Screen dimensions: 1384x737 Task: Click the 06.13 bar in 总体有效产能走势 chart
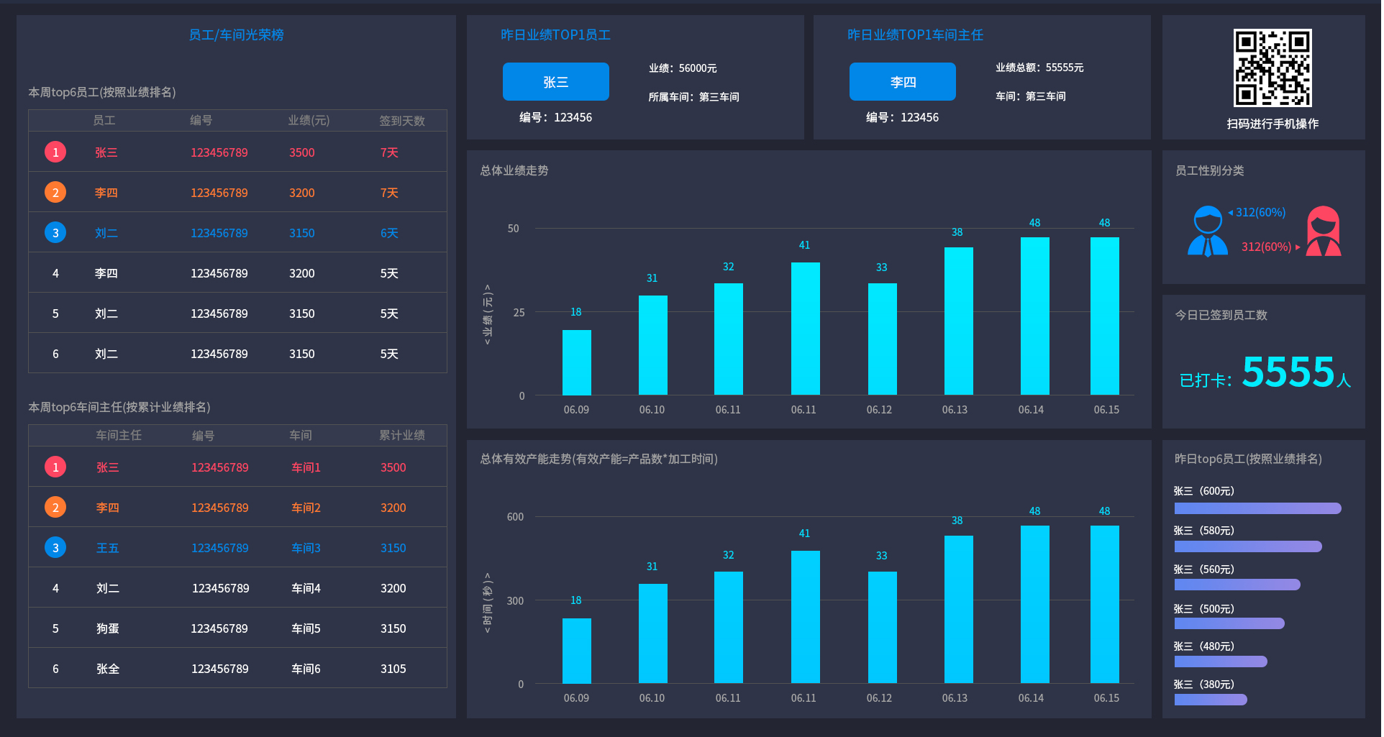pyautogui.click(x=958, y=609)
